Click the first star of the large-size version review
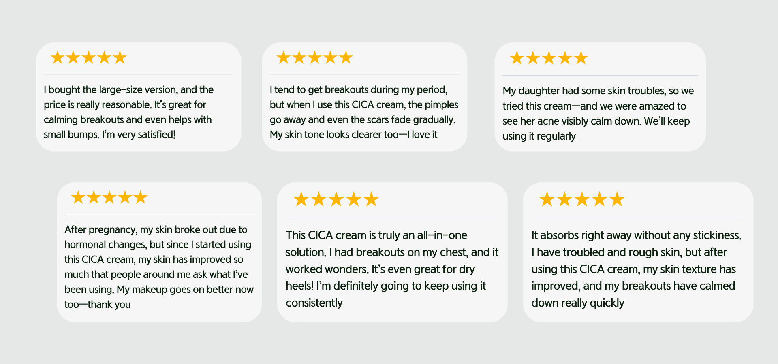Image resolution: width=778 pixels, height=364 pixels. (58, 58)
